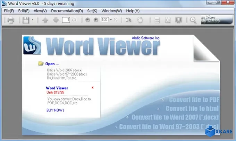Open the Edit(E) menu
The height and width of the screenshot is (141, 236).
point(24,11)
